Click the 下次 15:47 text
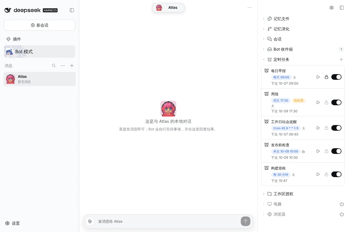Screen dimensions: 348x232 [279, 181]
